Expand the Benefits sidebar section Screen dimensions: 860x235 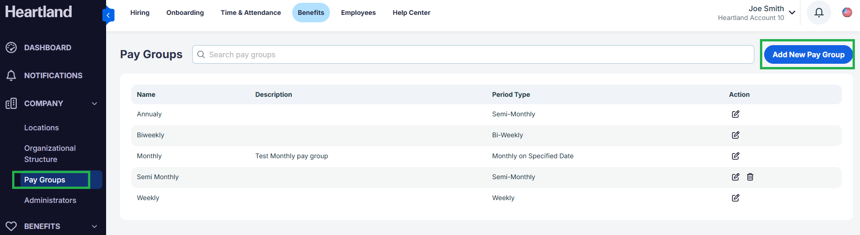(94, 226)
